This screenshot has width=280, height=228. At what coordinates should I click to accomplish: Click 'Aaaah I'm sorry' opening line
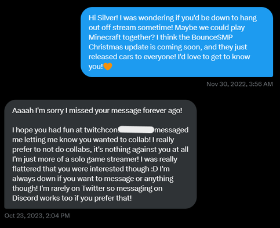38,110
